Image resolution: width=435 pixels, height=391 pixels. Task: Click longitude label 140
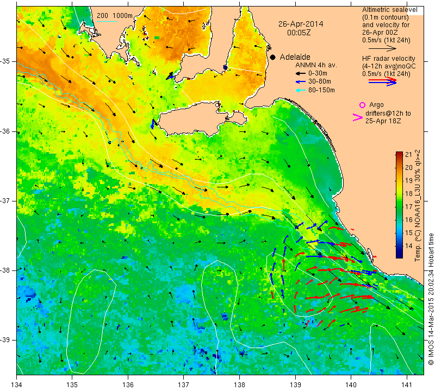coord(351,384)
